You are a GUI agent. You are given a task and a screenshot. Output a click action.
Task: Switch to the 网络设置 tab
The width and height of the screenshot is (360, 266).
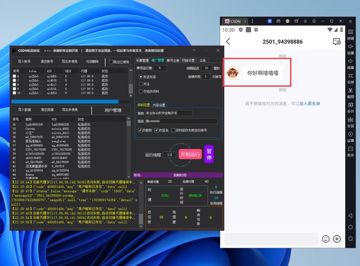[188, 60]
